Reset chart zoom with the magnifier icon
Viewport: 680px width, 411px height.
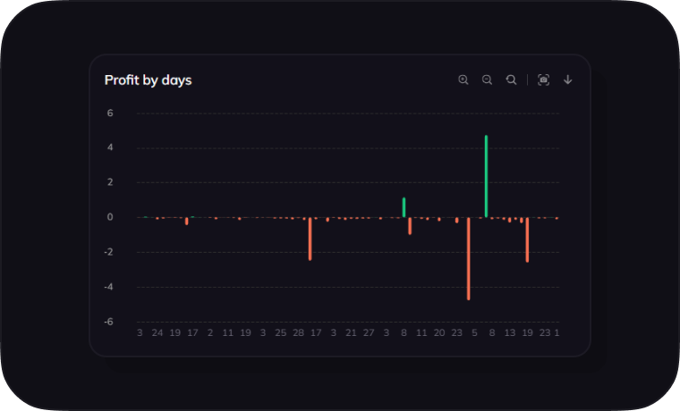point(511,80)
